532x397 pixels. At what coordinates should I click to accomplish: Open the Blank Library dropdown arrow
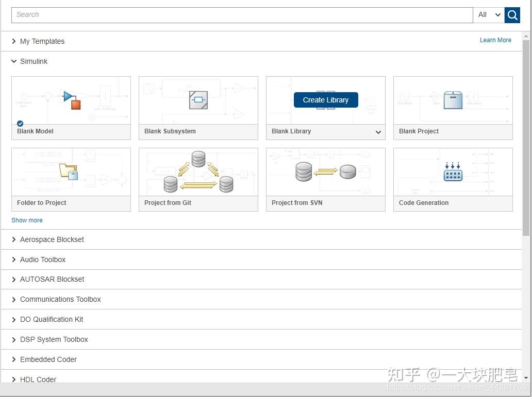378,132
